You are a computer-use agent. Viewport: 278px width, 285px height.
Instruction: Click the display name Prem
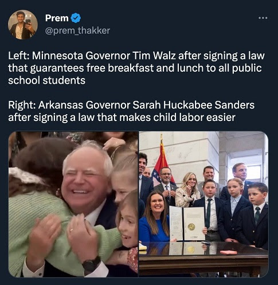tap(57, 18)
